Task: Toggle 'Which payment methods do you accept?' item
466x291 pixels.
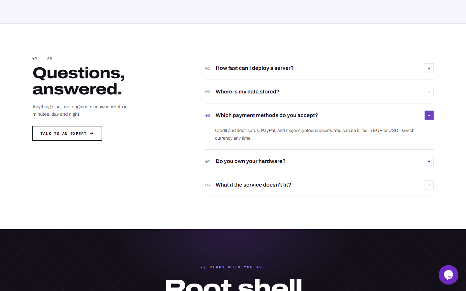Action: click(319, 115)
